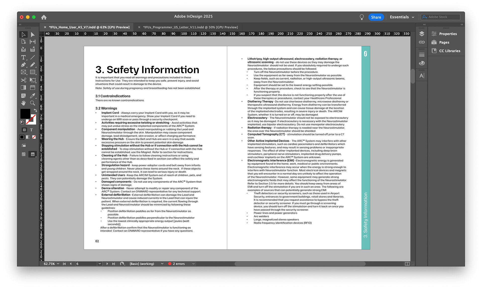Viewport: 482px width, 289px height.
Task: Apply solid color mode
Action: [x=22, y=137]
